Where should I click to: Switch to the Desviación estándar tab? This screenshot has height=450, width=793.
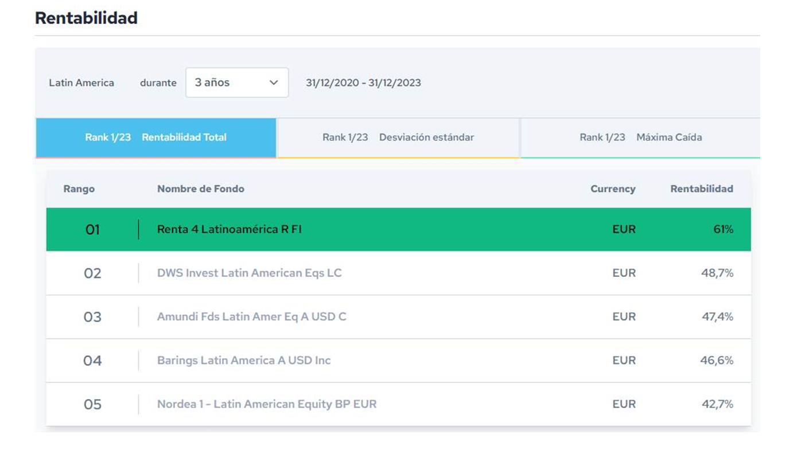click(398, 138)
